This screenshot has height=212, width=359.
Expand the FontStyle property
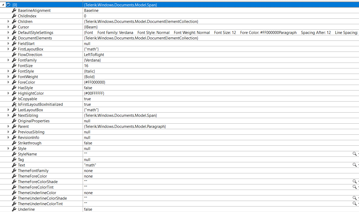point(8,71)
